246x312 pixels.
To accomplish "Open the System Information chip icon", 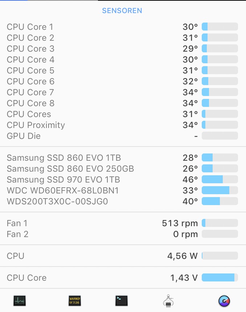I will point(168,301).
